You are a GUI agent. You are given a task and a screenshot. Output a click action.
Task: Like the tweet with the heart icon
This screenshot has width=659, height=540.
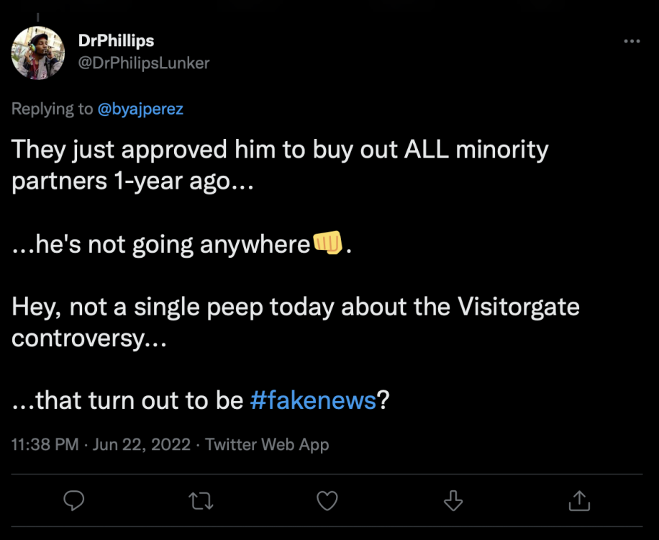pos(327,500)
